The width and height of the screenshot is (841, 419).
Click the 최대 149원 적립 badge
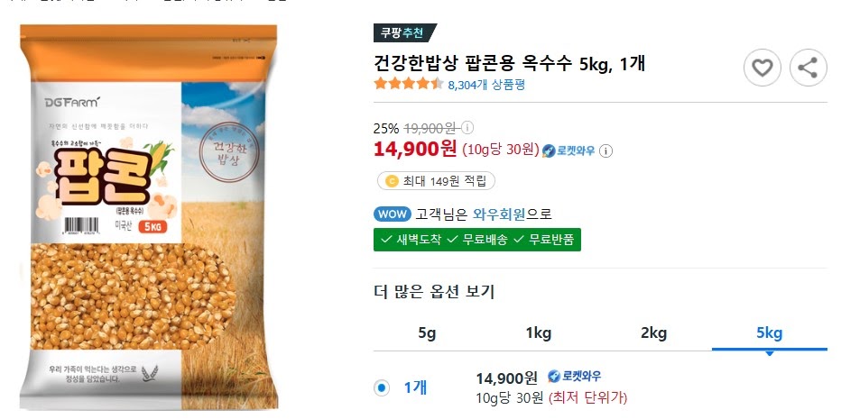[436, 181]
